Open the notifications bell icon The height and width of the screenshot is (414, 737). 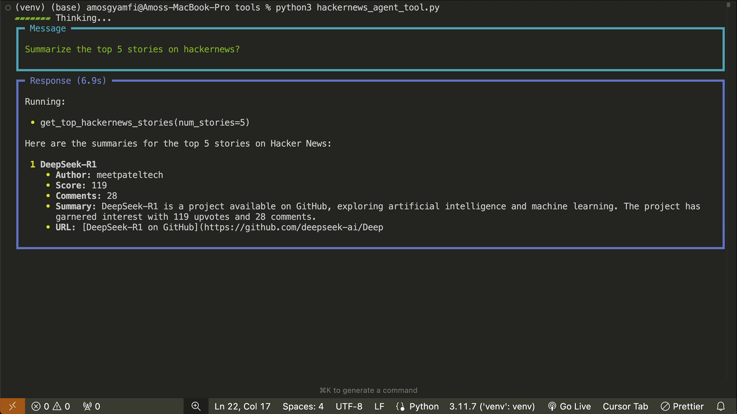[x=721, y=406]
